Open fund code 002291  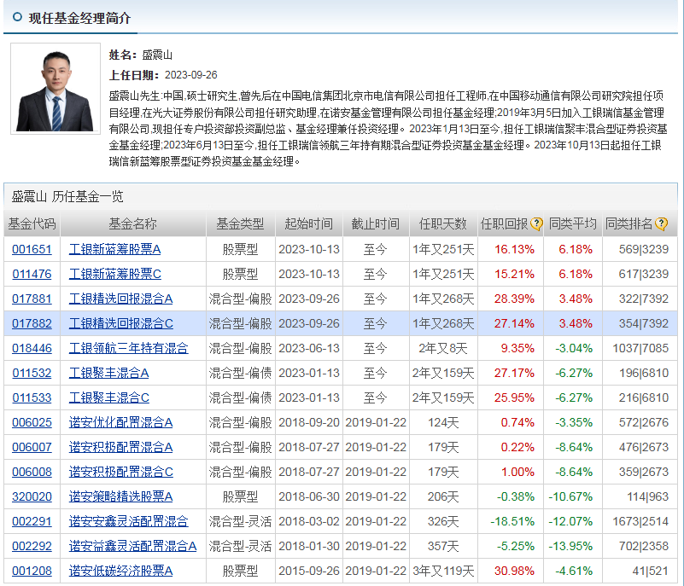[32, 521]
